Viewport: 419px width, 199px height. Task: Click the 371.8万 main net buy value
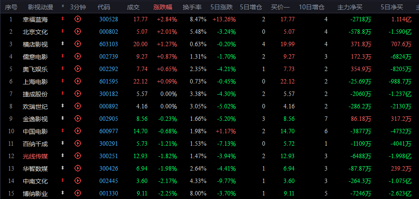click(361, 44)
